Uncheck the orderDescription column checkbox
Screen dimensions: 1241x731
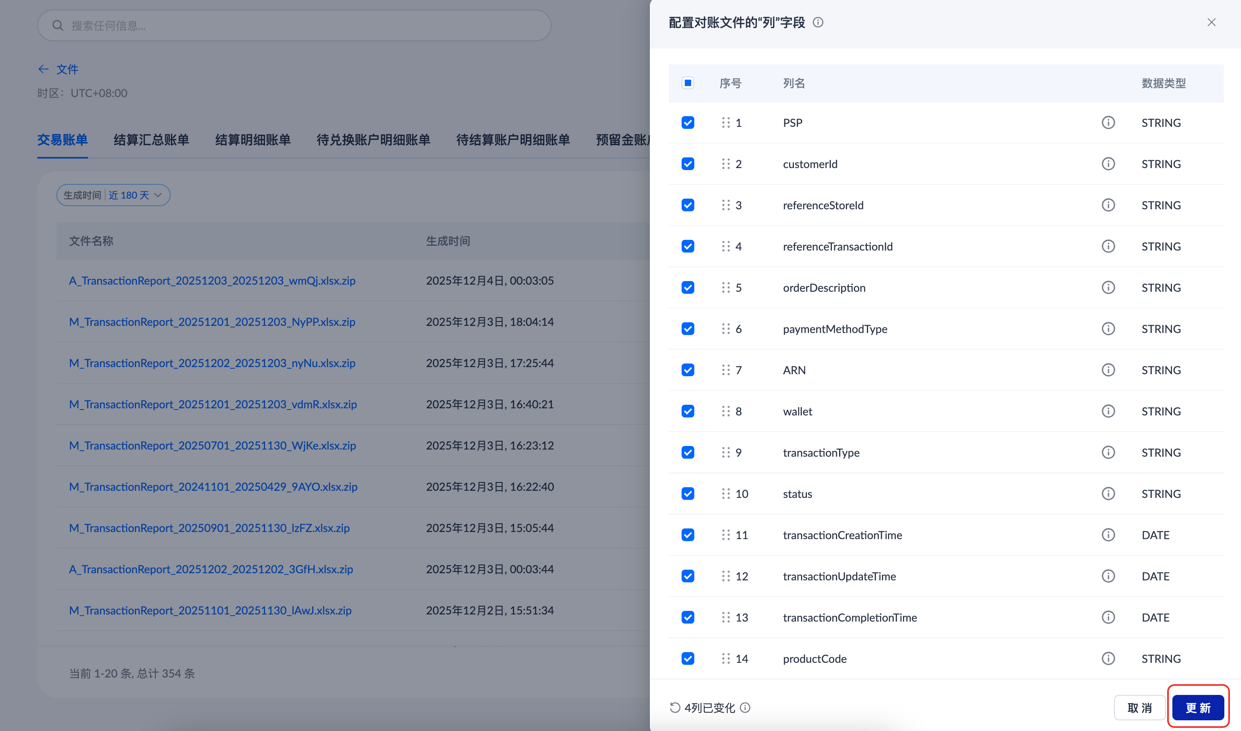click(688, 288)
